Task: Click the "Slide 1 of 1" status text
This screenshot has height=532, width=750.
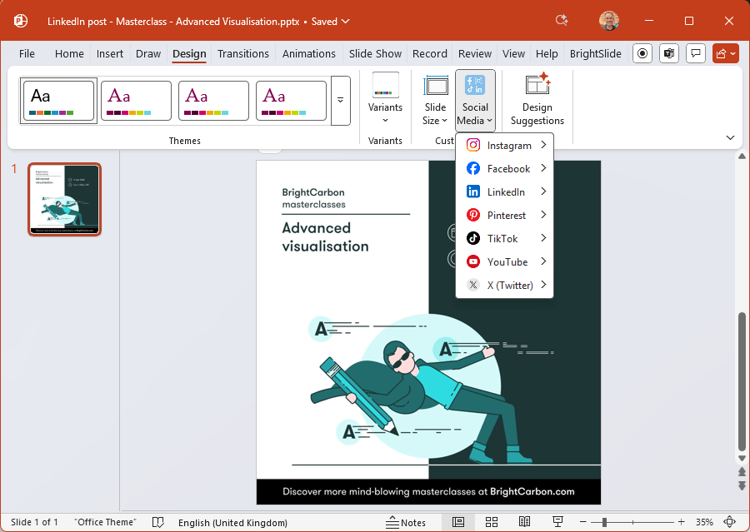Action: [34, 522]
